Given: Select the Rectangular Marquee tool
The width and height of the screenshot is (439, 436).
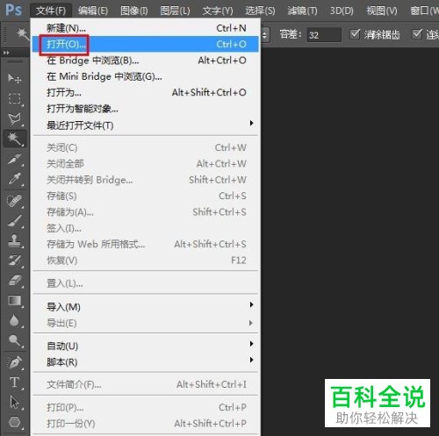Looking at the screenshot, I should tap(14, 98).
